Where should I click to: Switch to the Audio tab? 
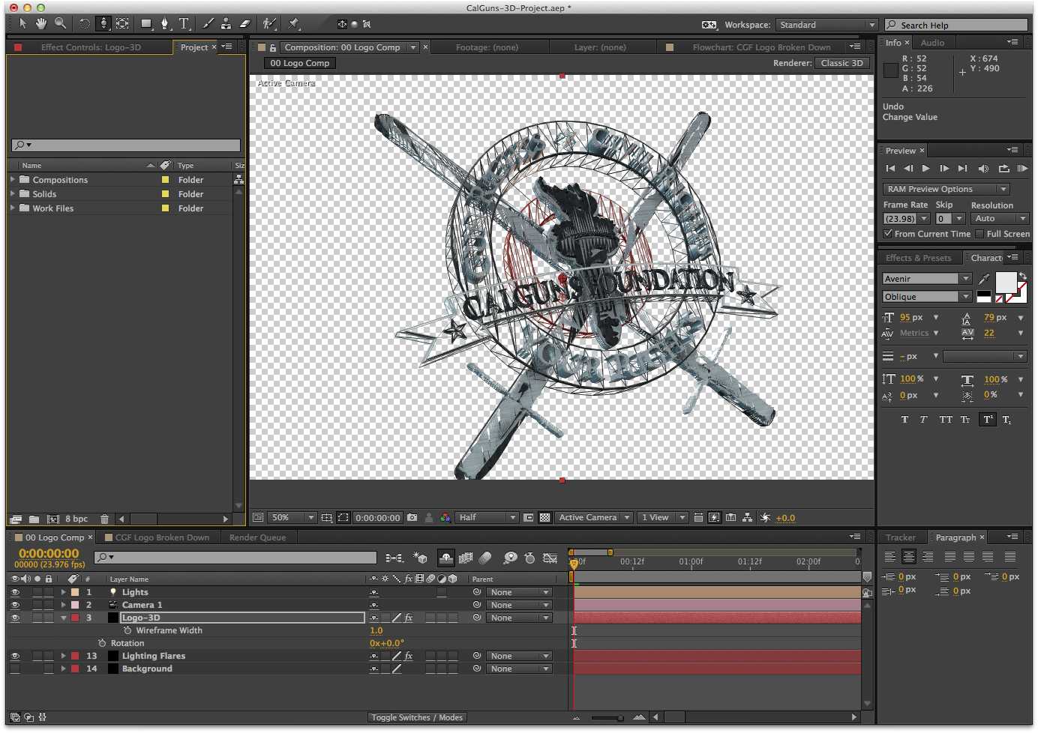coord(932,43)
